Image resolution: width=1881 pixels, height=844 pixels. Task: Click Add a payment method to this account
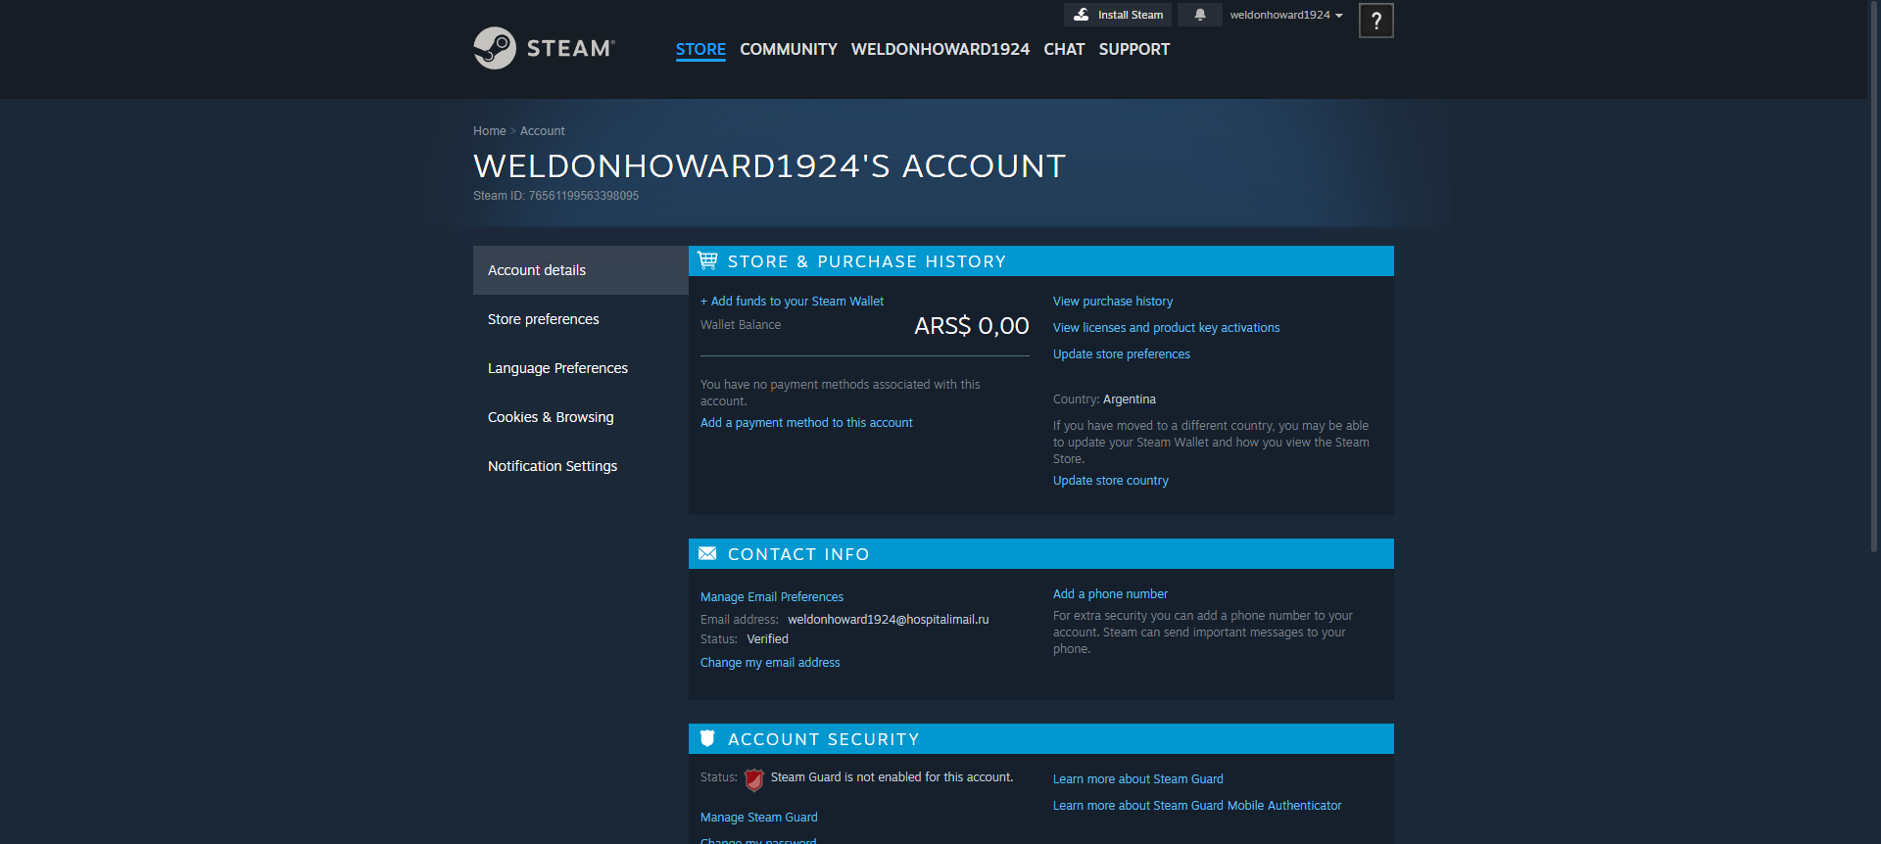click(x=806, y=423)
